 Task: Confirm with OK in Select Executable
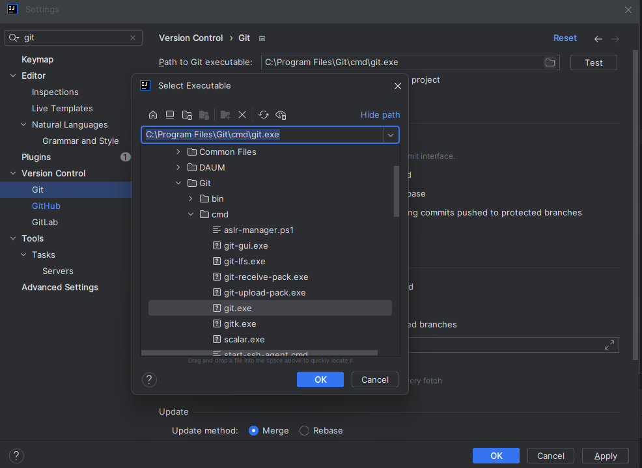pyautogui.click(x=320, y=379)
